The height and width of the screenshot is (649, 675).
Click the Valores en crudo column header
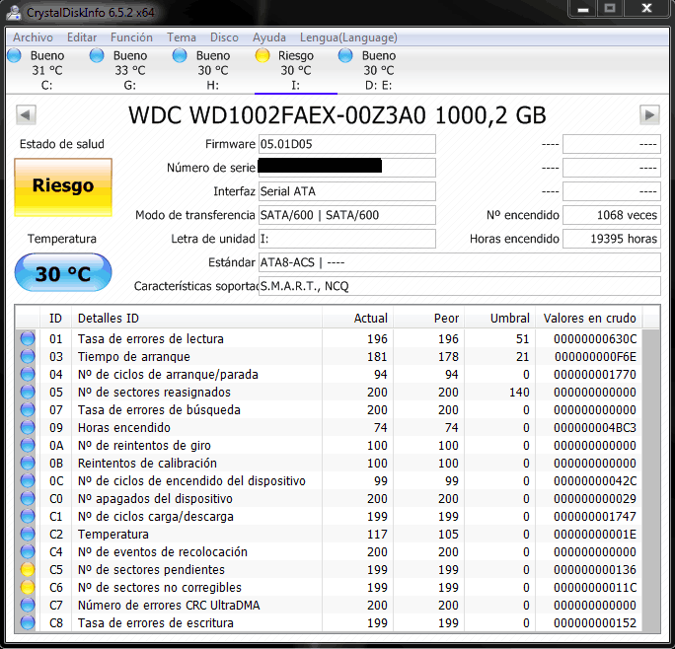tap(588, 318)
